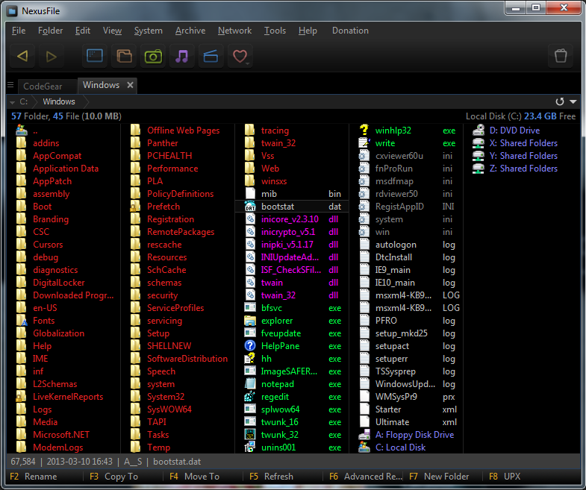Click the twunk_32 file icon
586x490 pixels.
[249, 435]
